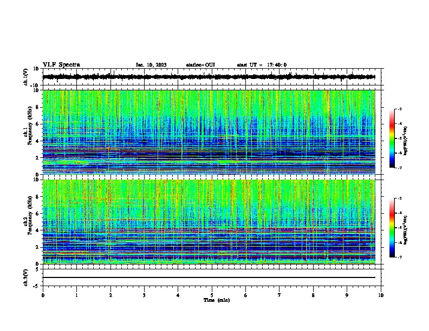Viewport: 429px width, 331px height.
Task: Select the ch.3(V) axis label
Action: point(26,277)
